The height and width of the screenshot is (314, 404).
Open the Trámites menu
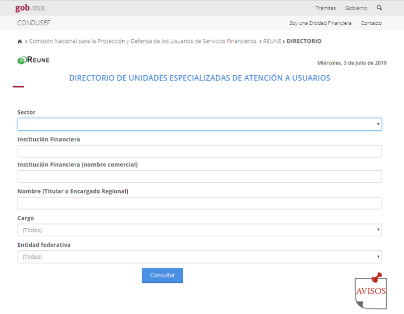click(x=326, y=8)
